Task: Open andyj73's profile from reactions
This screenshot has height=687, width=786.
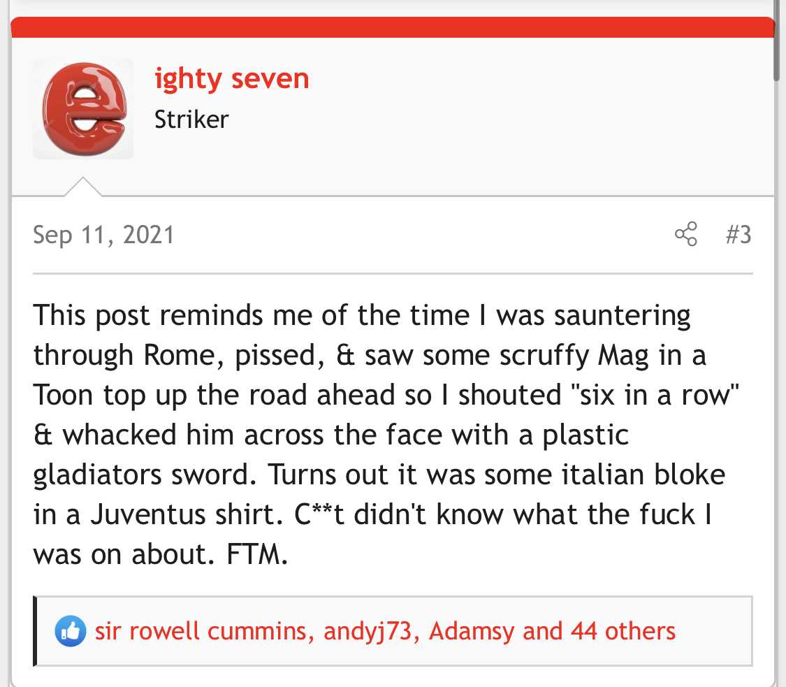Action: pos(367,631)
